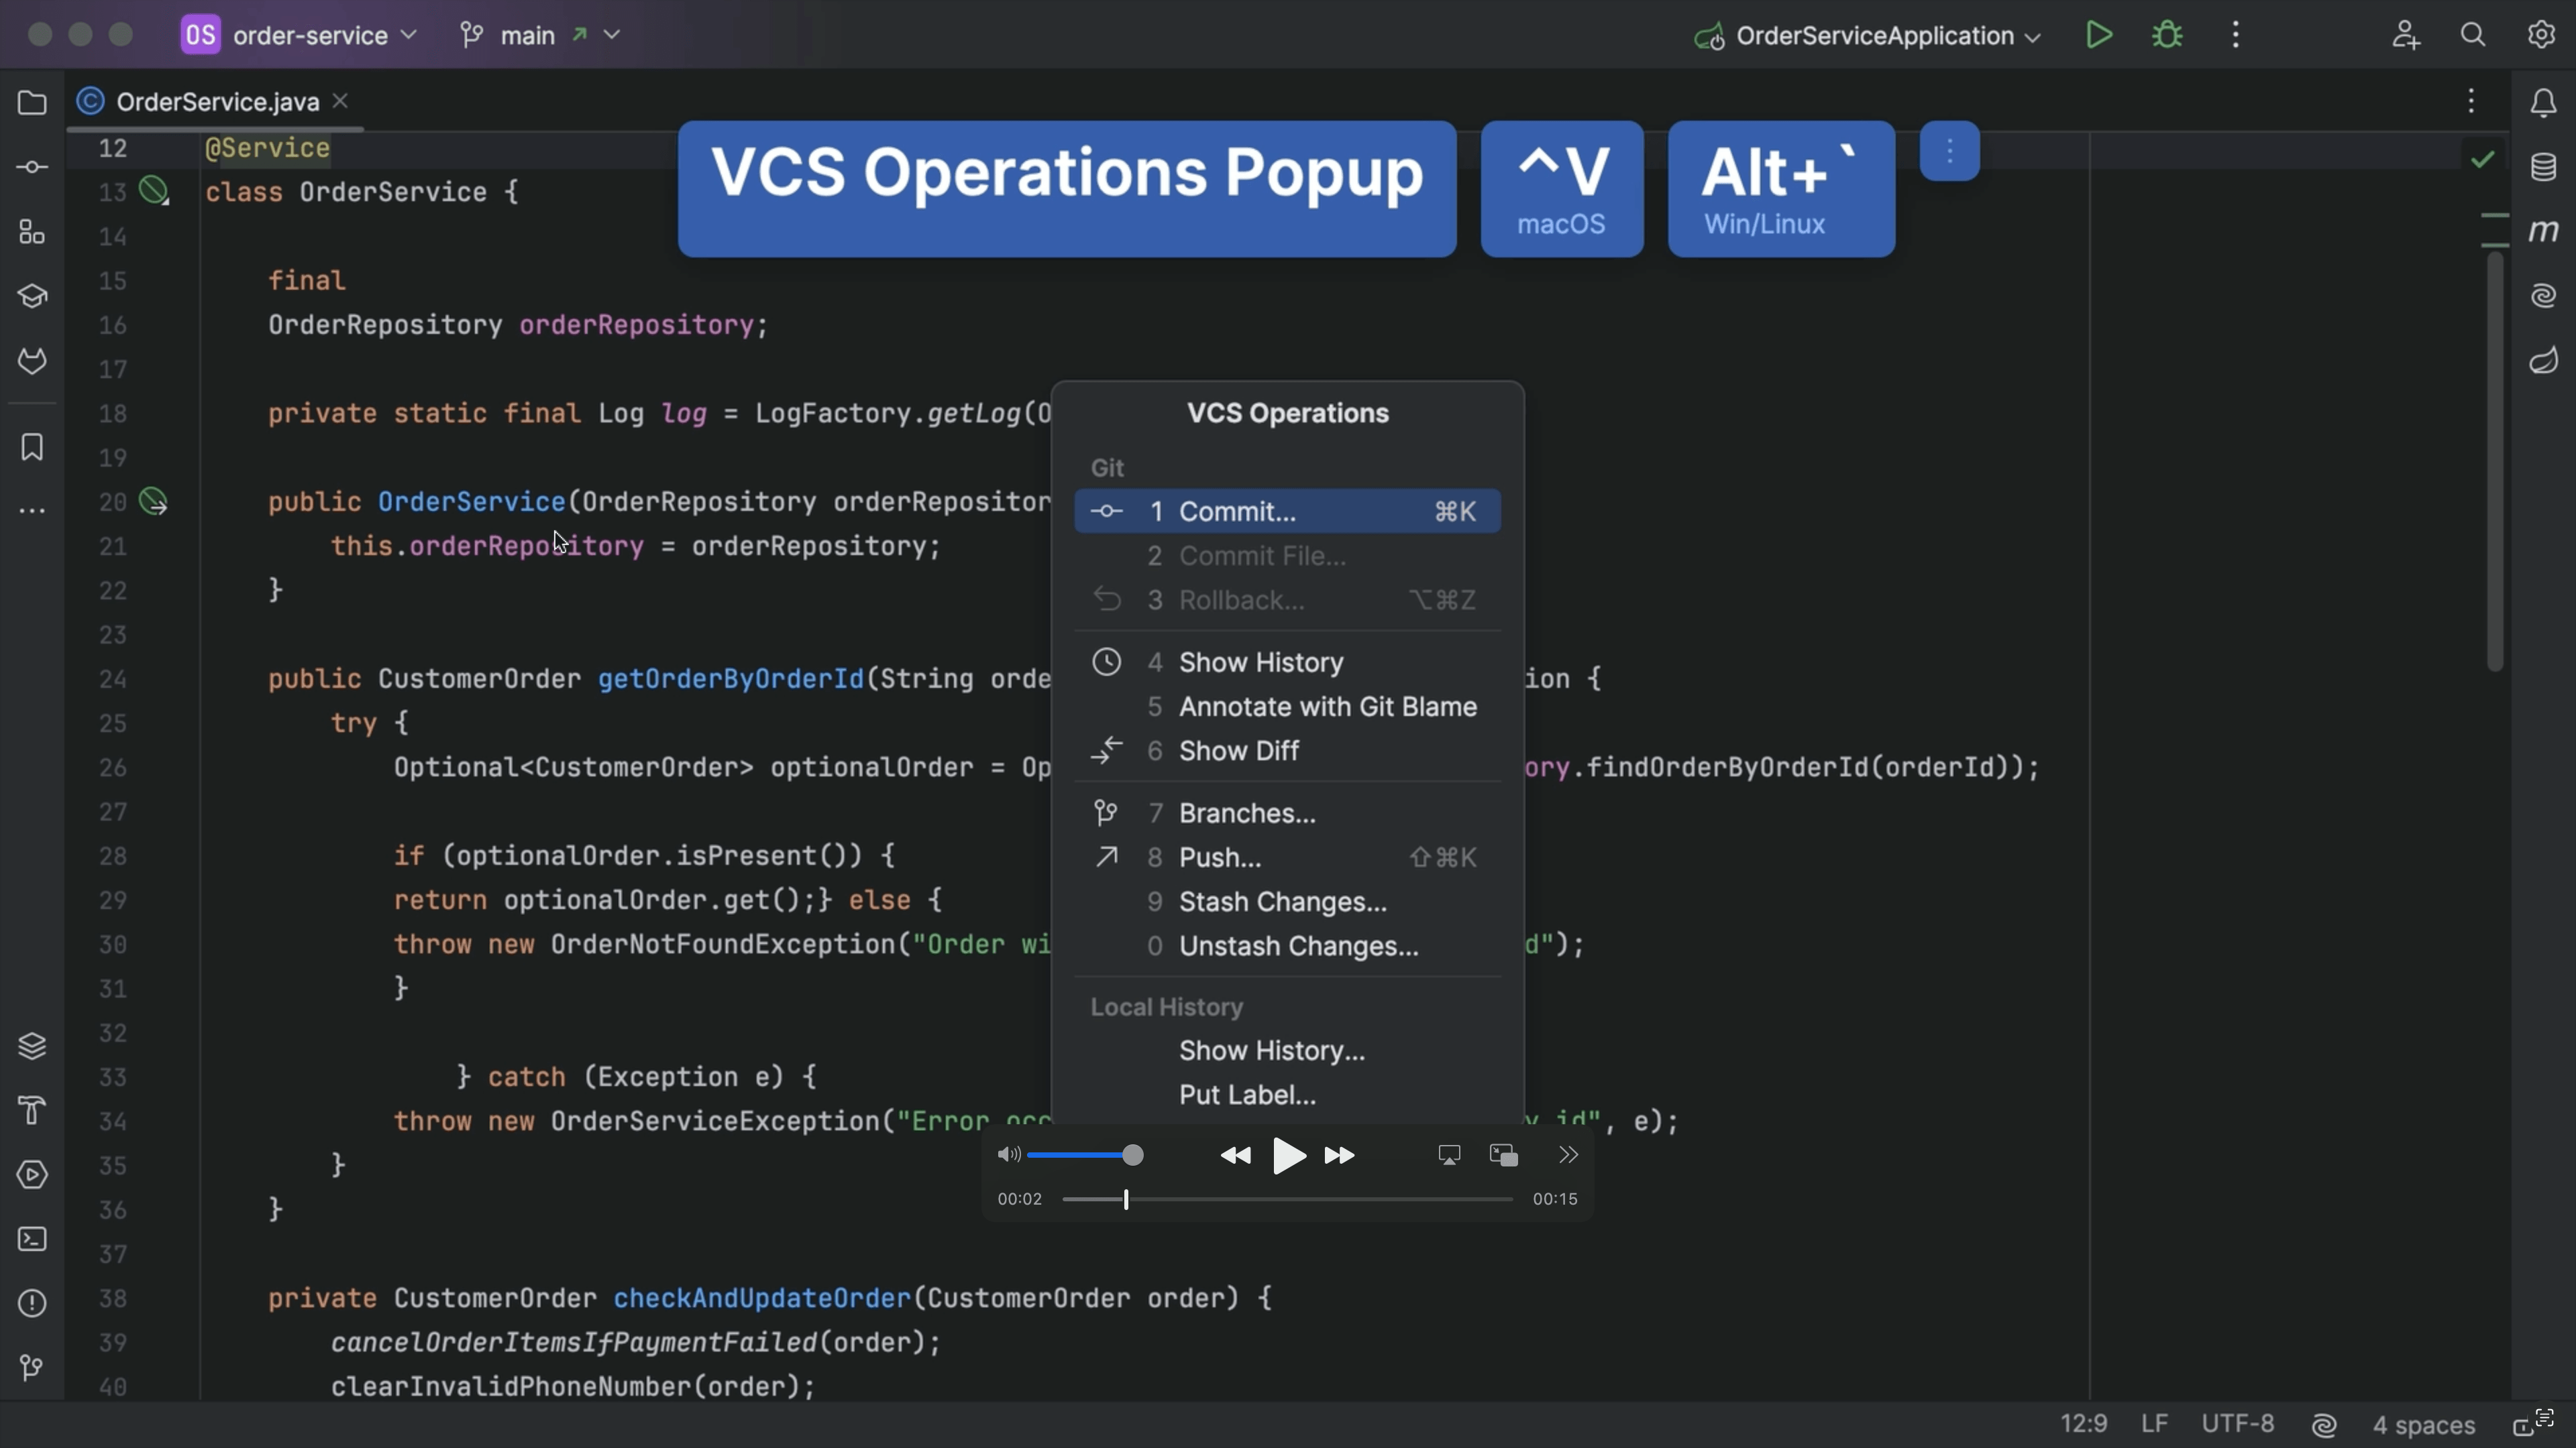
Task: Open the Project tool window folder icon
Action: tap(32, 103)
